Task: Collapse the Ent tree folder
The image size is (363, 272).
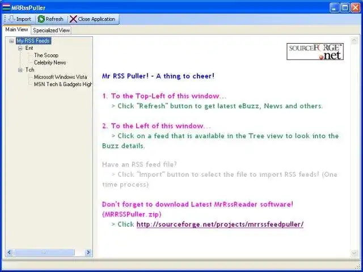Action: pyautogui.click(x=20, y=48)
